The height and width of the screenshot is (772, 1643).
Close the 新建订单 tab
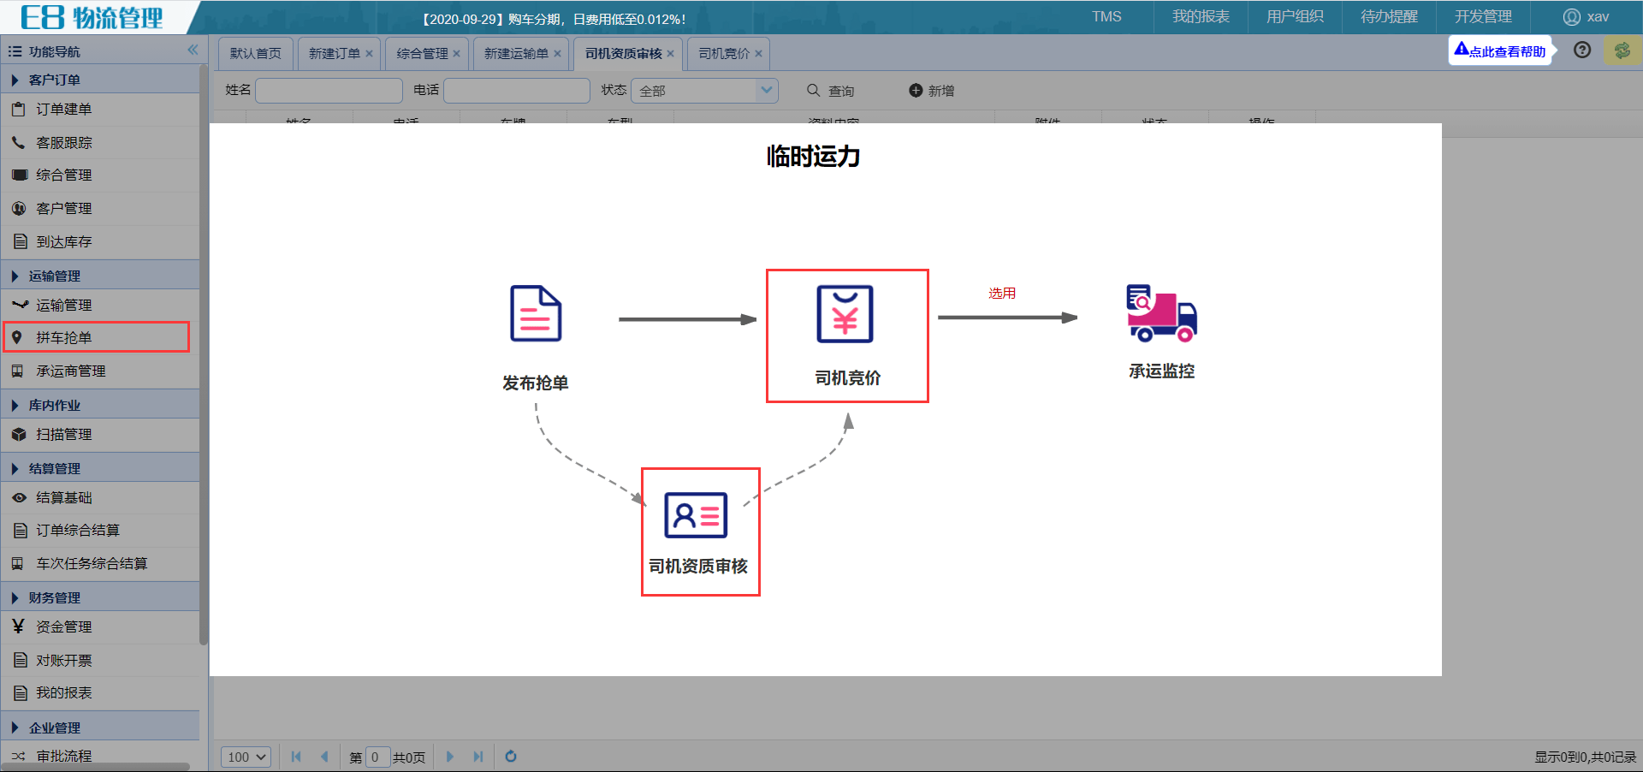pyautogui.click(x=369, y=53)
